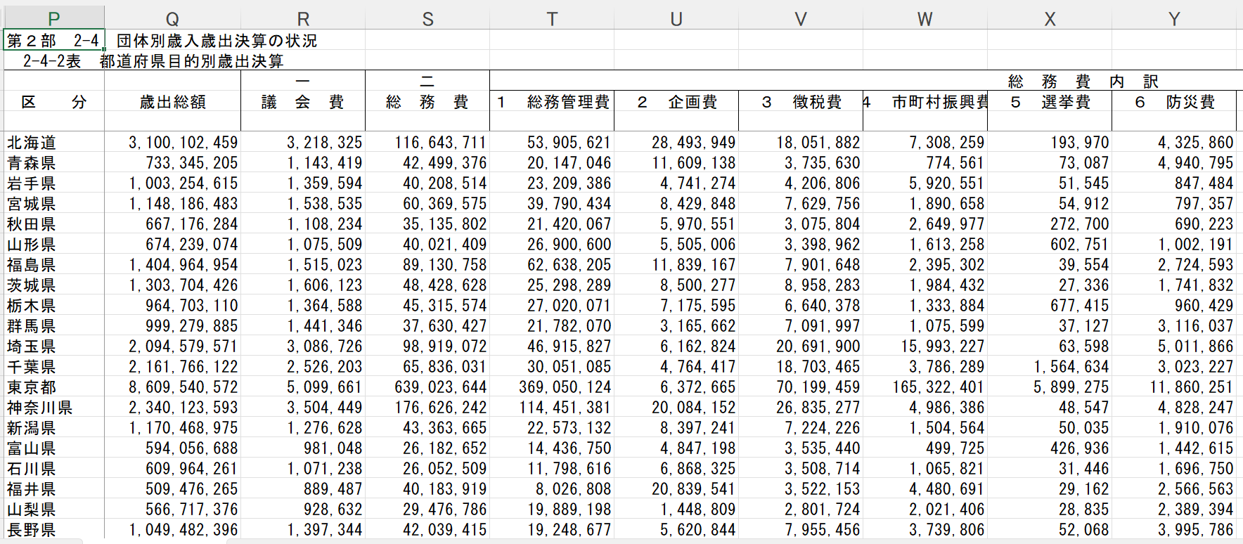Screen dimensions: 1243x544
Task: Click 長野県 total value 1,049,482,396
Action: click(x=172, y=530)
